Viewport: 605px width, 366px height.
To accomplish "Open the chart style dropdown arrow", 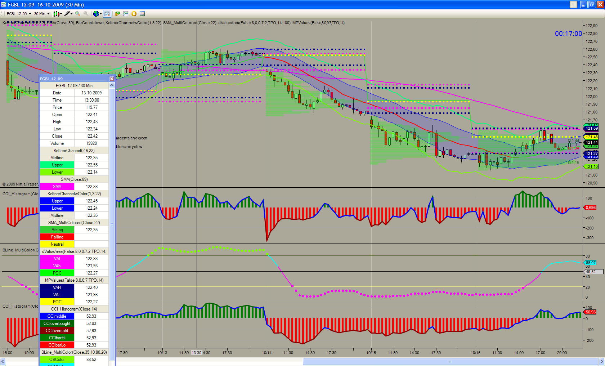I will (x=61, y=14).
